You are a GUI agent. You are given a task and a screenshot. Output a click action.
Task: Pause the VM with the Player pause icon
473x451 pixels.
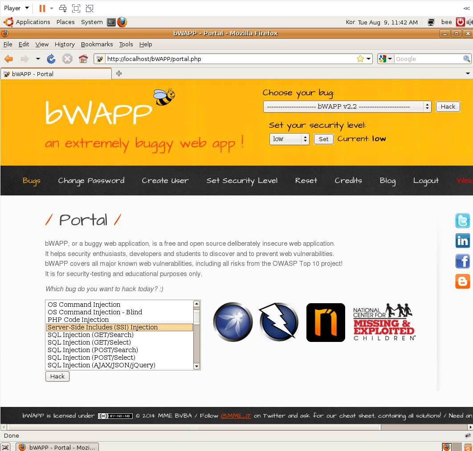click(42, 8)
